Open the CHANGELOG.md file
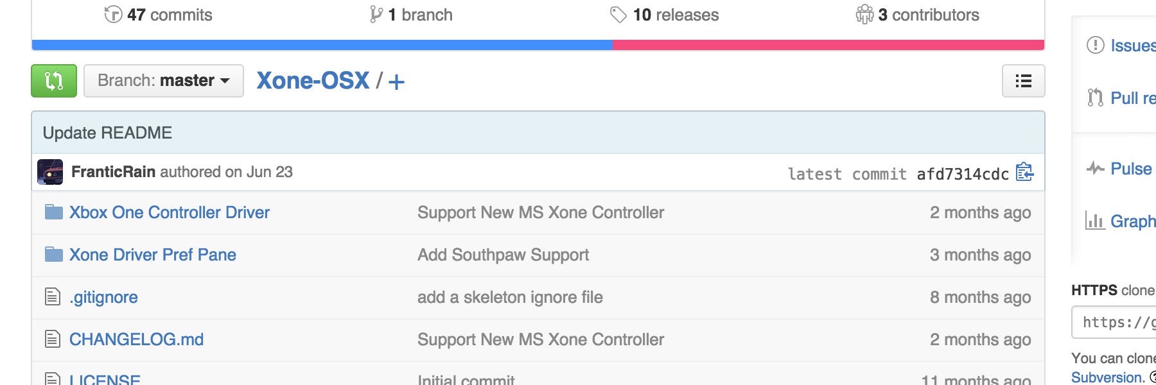The height and width of the screenshot is (385, 1156). point(136,339)
